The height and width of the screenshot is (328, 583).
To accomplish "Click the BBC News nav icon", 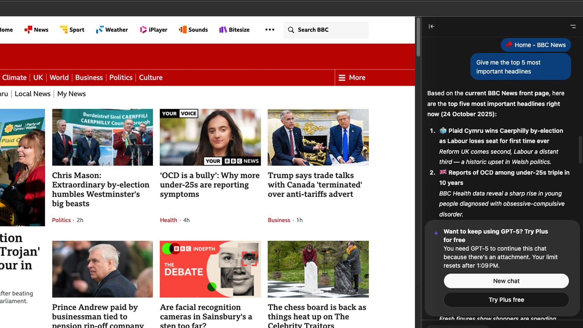I will point(28,29).
